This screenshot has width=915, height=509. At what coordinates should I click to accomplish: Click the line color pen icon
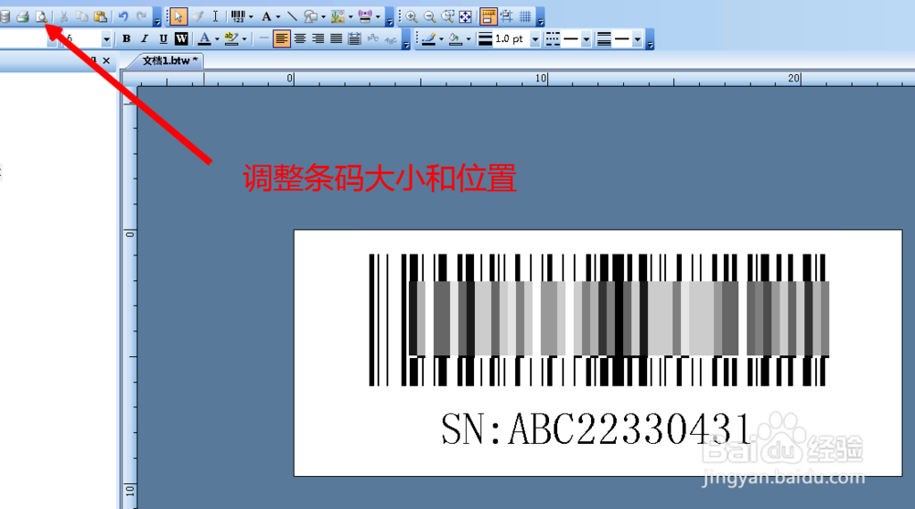pyautogui.click(x=429, y=39)
